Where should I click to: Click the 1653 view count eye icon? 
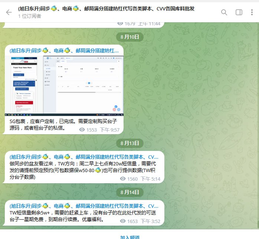point(123,221)
